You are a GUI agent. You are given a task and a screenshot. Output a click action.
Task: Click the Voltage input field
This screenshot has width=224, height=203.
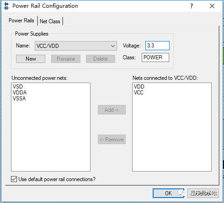point(157,46)
